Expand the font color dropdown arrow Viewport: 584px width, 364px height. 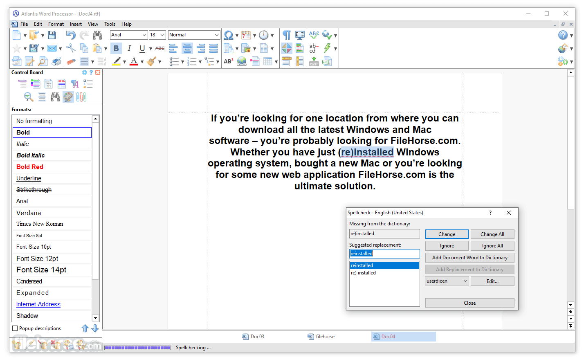[142, 62]
